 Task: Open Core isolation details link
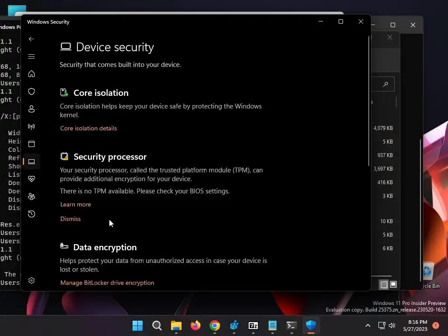88,128
